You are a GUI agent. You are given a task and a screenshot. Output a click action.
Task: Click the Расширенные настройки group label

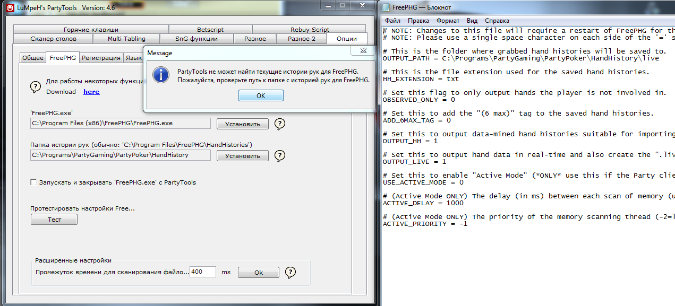click(73, 260)
